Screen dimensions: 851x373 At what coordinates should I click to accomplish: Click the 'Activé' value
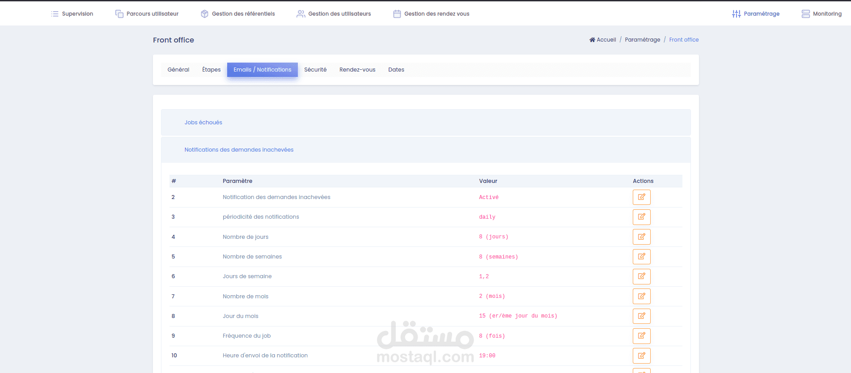click(489, 197)
